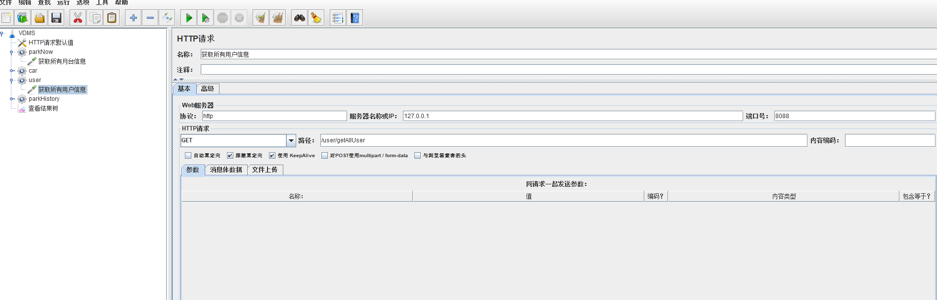Collapse the user tree node

click(11, 80)
